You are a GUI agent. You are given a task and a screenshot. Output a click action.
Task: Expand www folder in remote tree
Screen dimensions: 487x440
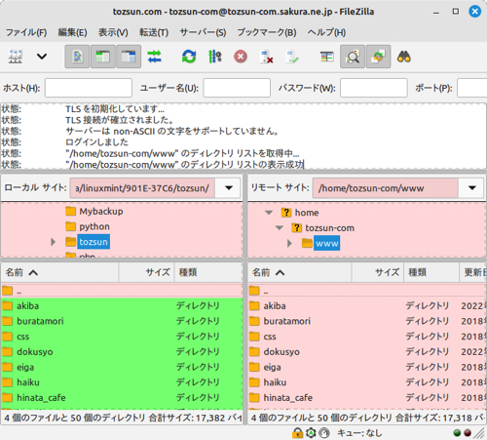point(289,243)
